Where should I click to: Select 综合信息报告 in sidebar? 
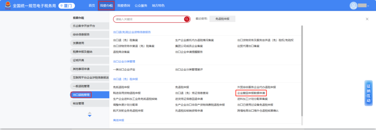point(90,34)
